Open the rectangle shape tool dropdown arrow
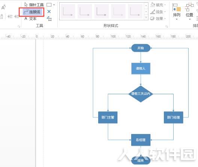The height and width of the screenshot is (167, 198). click(54, 5)
